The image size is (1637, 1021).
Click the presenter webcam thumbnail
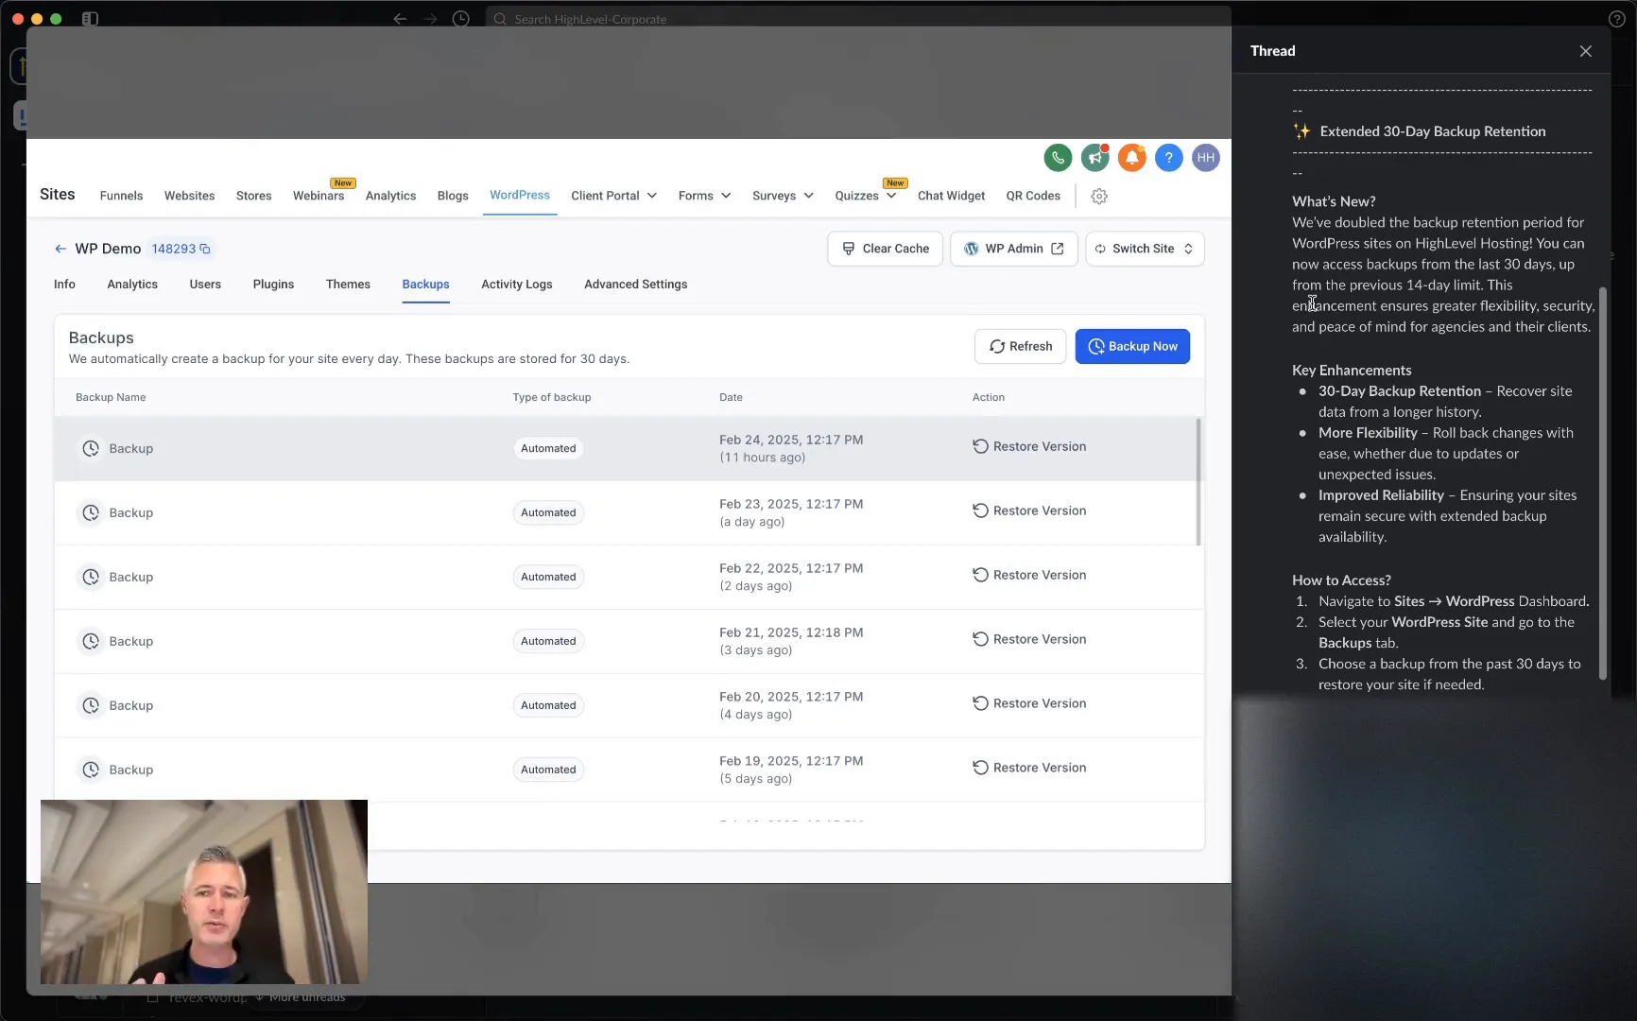(204, 891)
